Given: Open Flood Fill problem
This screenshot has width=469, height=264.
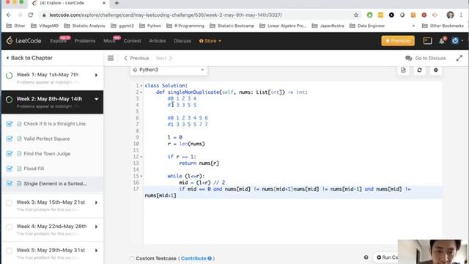Looking at the screenshot, I should point(34,169).
